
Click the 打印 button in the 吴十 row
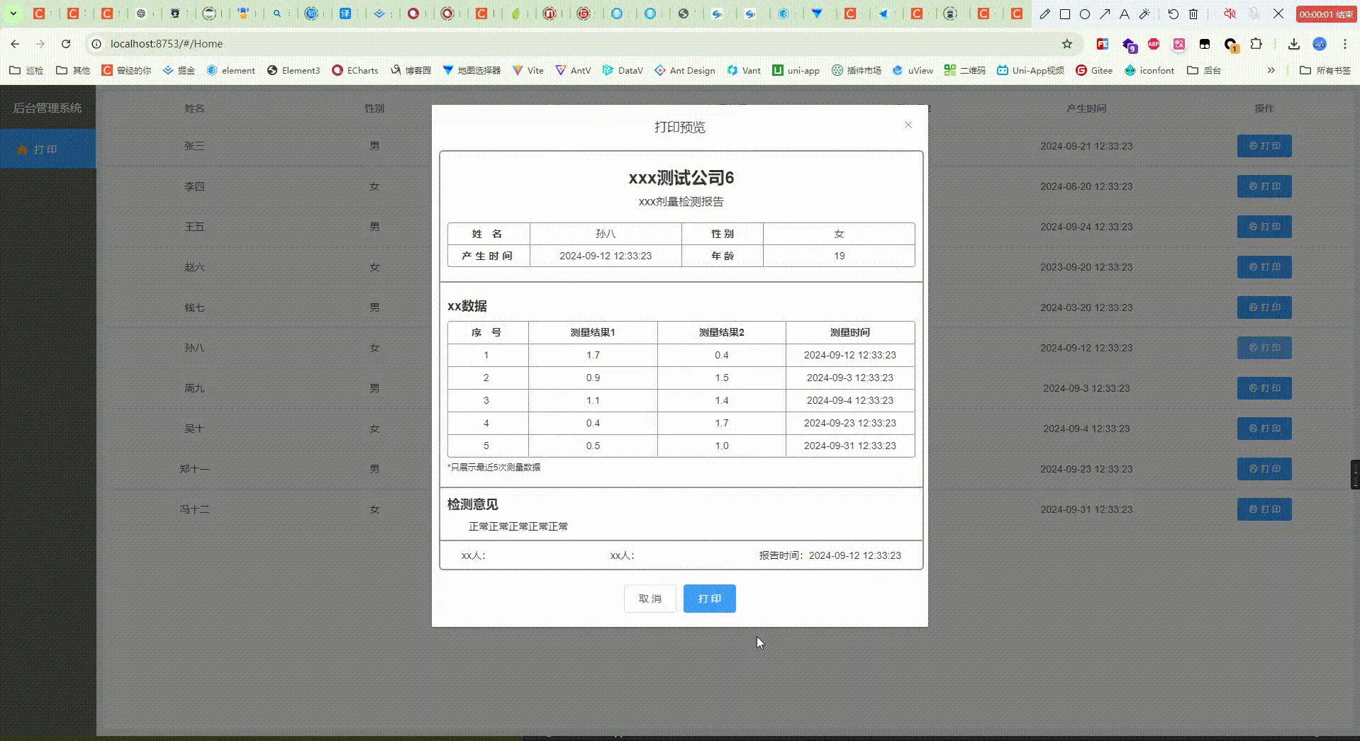[x=1264, y=429]
